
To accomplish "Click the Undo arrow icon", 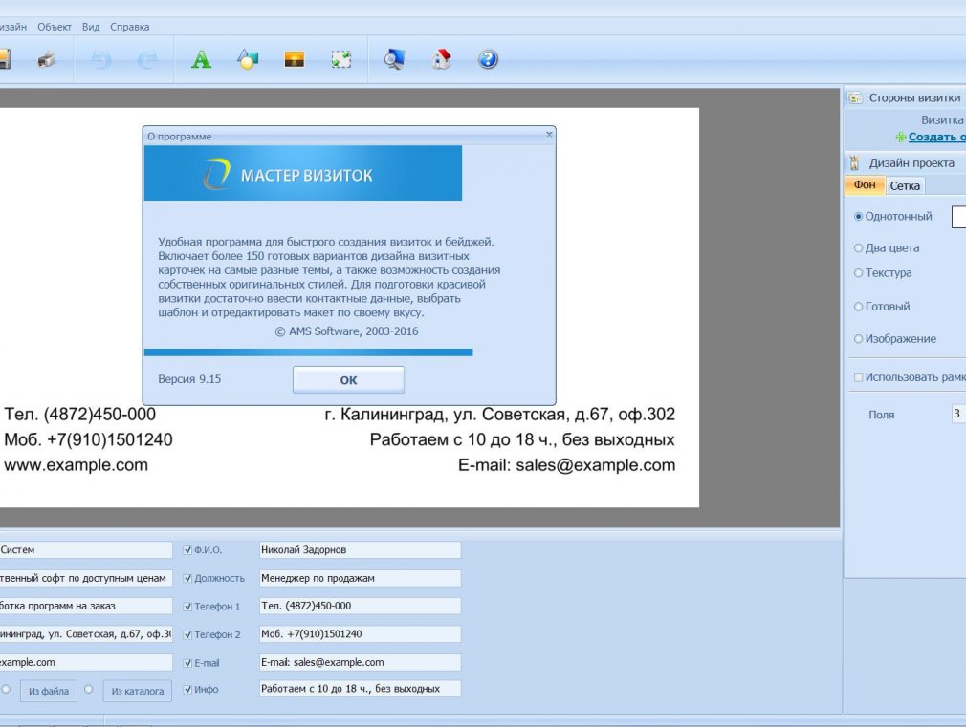I will pyautogui.click(x=101, y=60).
